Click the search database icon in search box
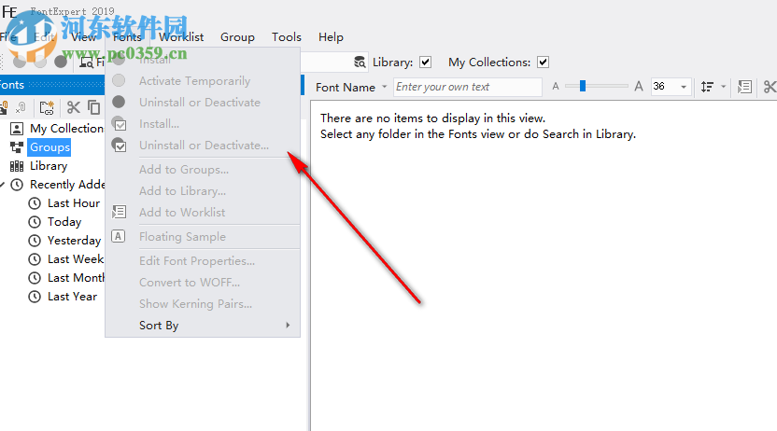The height and width of the screenshot is (431, 777). pyautogui.click(x=360, y=63)
